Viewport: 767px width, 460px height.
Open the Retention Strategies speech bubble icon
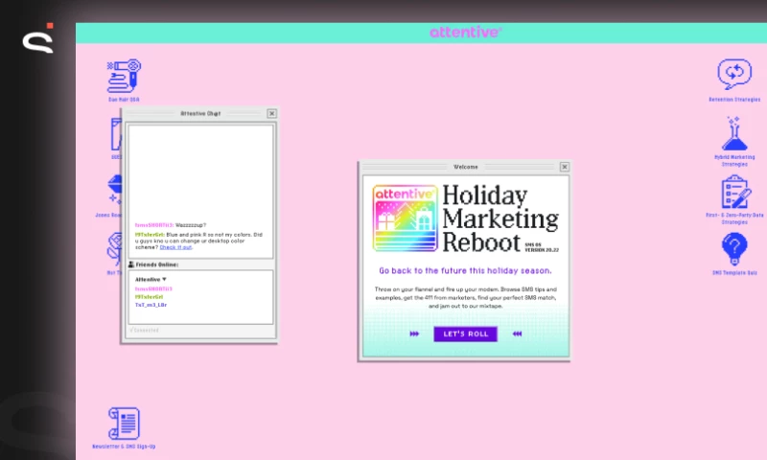pos(734,75)
